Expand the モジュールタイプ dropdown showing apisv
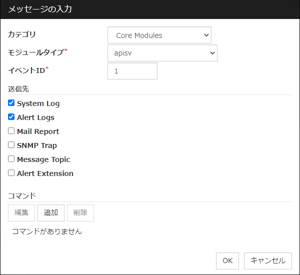The height and width of the screenshot is (275, 300). click(x=162, y=53)
